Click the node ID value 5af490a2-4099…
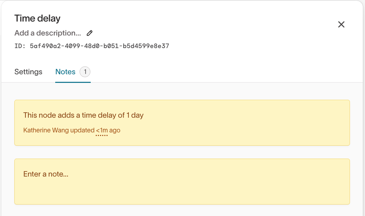 coord(99,46)
